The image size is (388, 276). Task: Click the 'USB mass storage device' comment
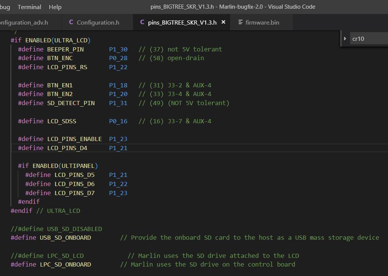pyautogui.click(x=337, y=238)
